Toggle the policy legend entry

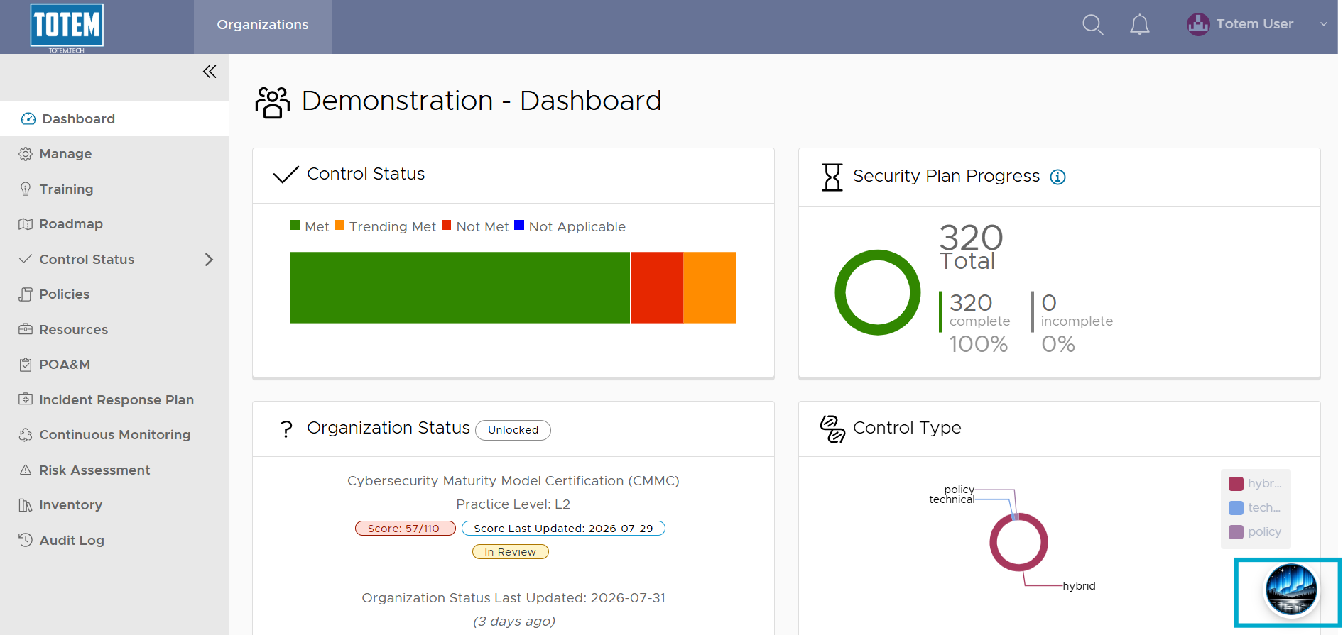(1255, 532)
